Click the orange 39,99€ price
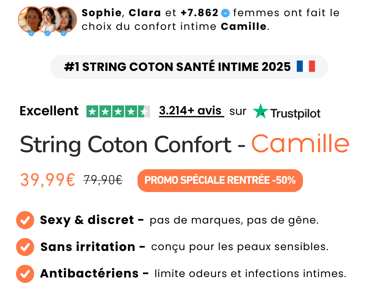The width and height of the screenshot is (373, 292). coord(48,180)
